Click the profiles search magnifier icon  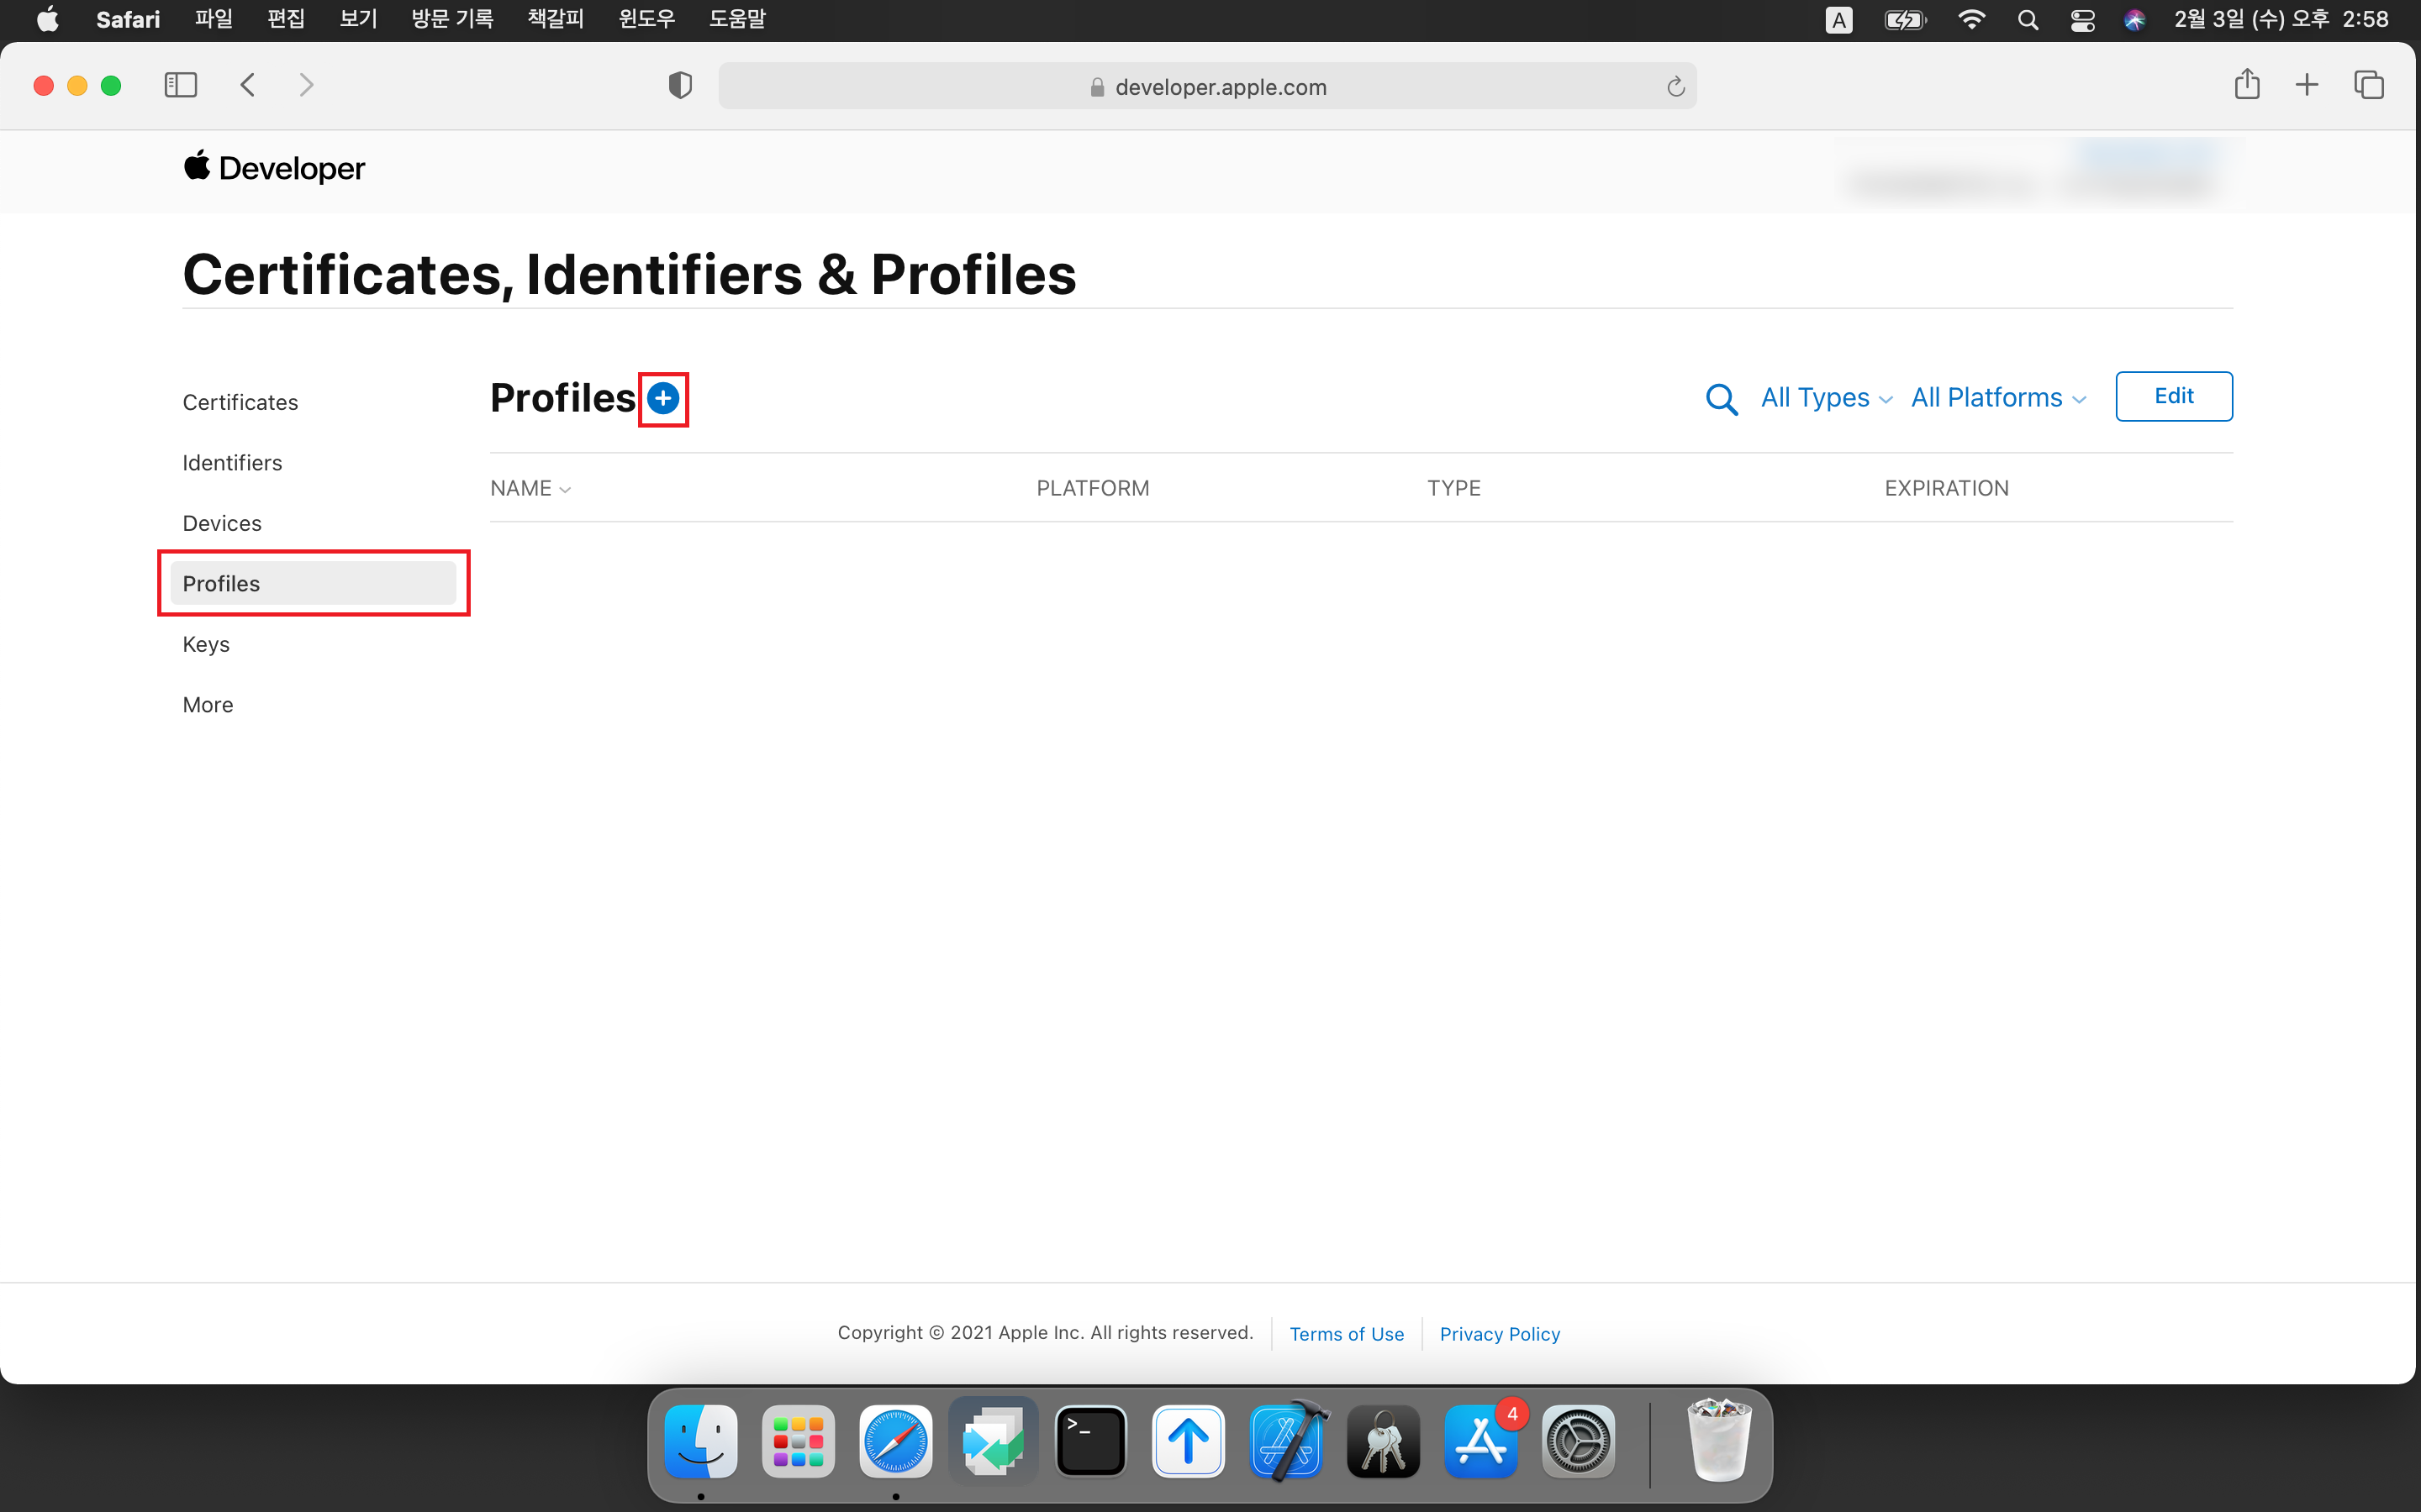(x=1721, y=399)
